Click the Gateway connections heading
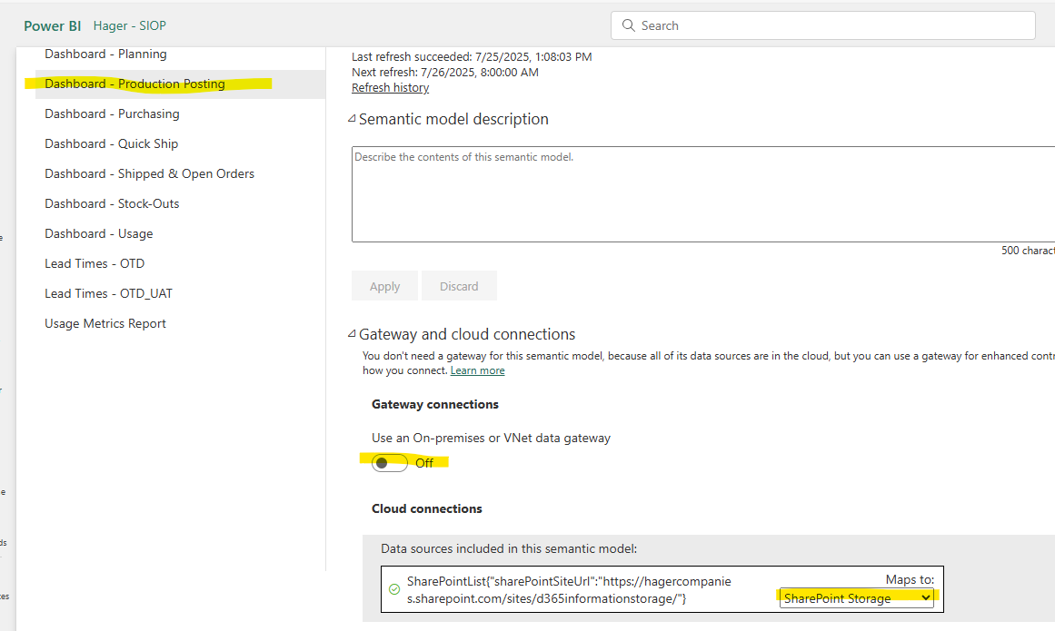 [435, 405]
